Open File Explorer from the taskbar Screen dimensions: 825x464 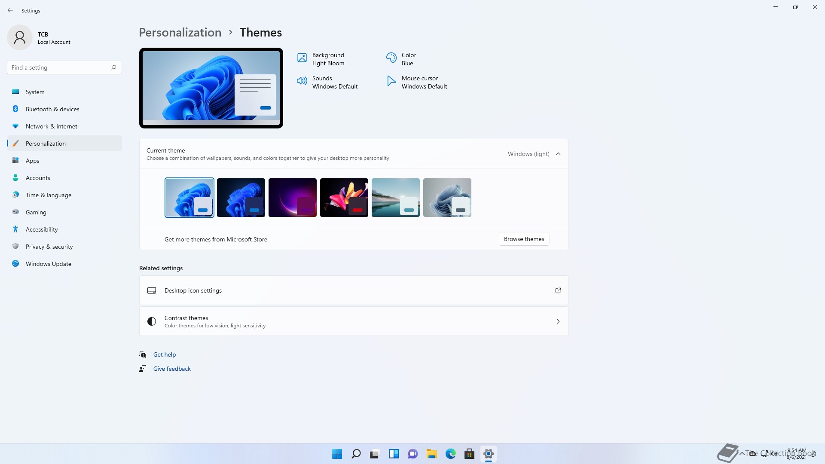(431, 454)
